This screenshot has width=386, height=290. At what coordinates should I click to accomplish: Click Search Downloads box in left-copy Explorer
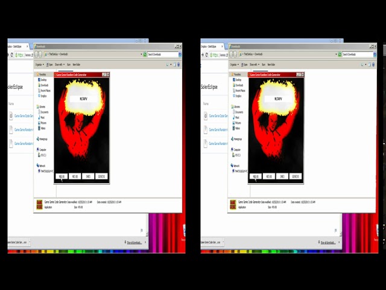click(x=162, y=54)
